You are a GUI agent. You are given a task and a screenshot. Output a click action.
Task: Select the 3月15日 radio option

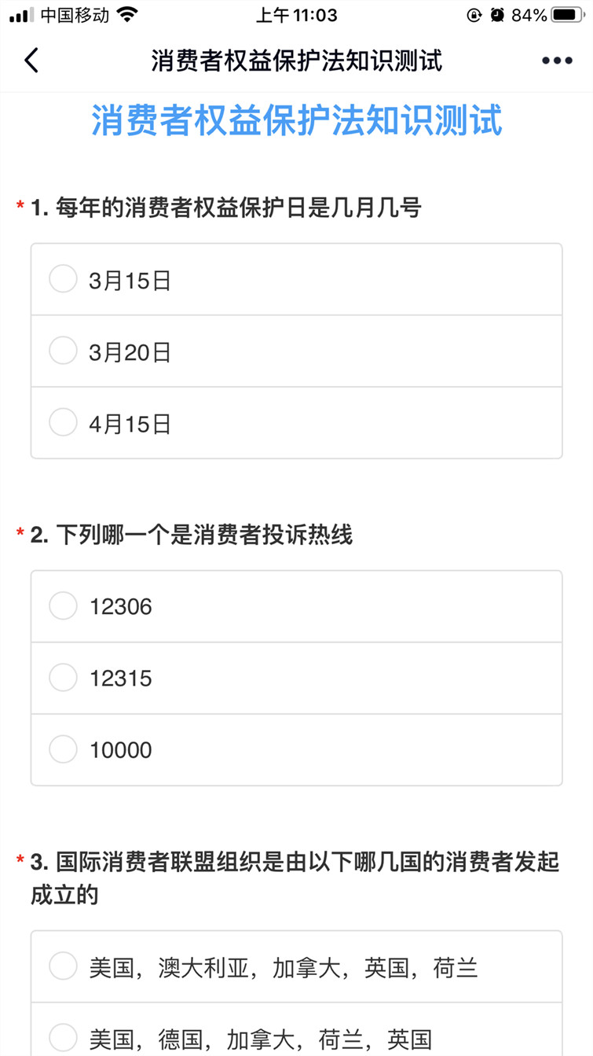63,279
